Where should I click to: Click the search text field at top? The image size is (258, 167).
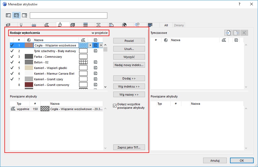(x=68, y=15)
